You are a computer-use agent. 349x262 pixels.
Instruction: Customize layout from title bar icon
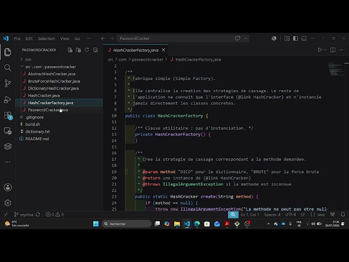click(x=287, y=39)
